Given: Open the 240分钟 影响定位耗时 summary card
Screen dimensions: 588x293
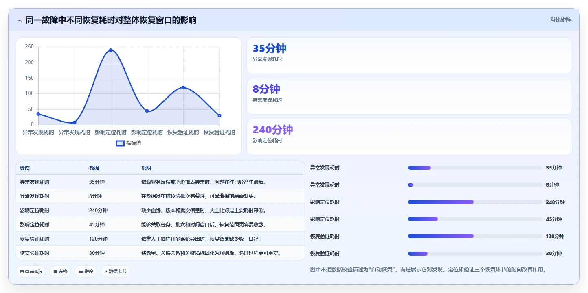Looking at the screenshot, I should 409,137.
